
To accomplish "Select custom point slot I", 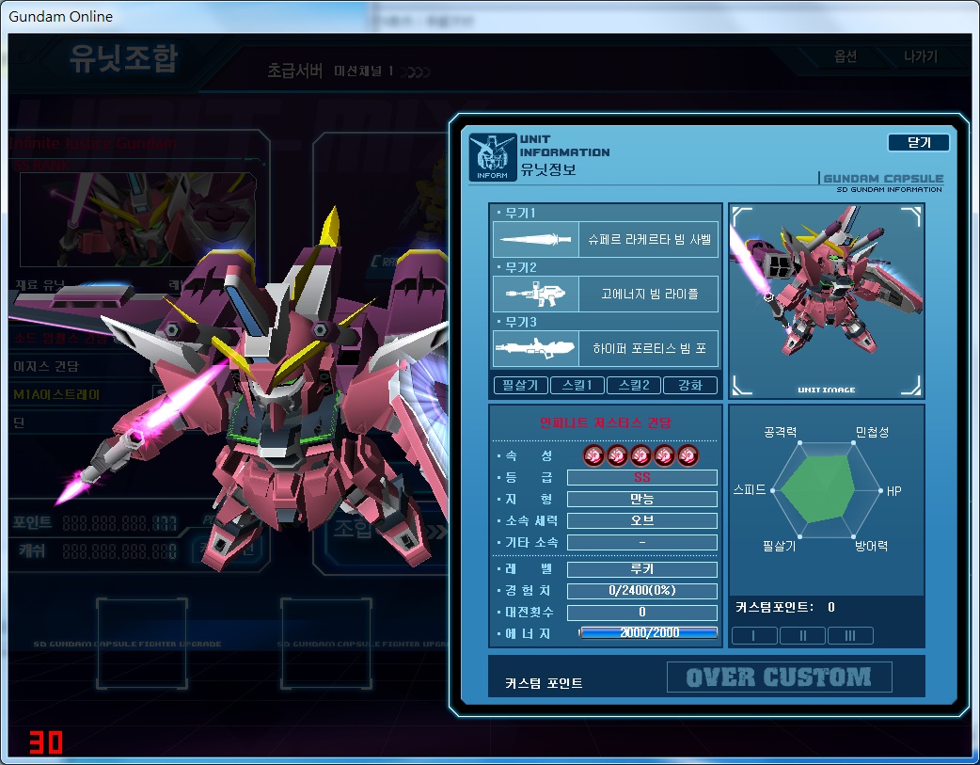I will [x=754, y=635].
